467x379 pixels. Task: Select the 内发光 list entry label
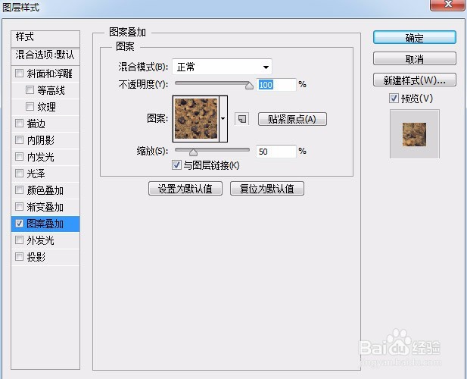click(x=41, y=157)
